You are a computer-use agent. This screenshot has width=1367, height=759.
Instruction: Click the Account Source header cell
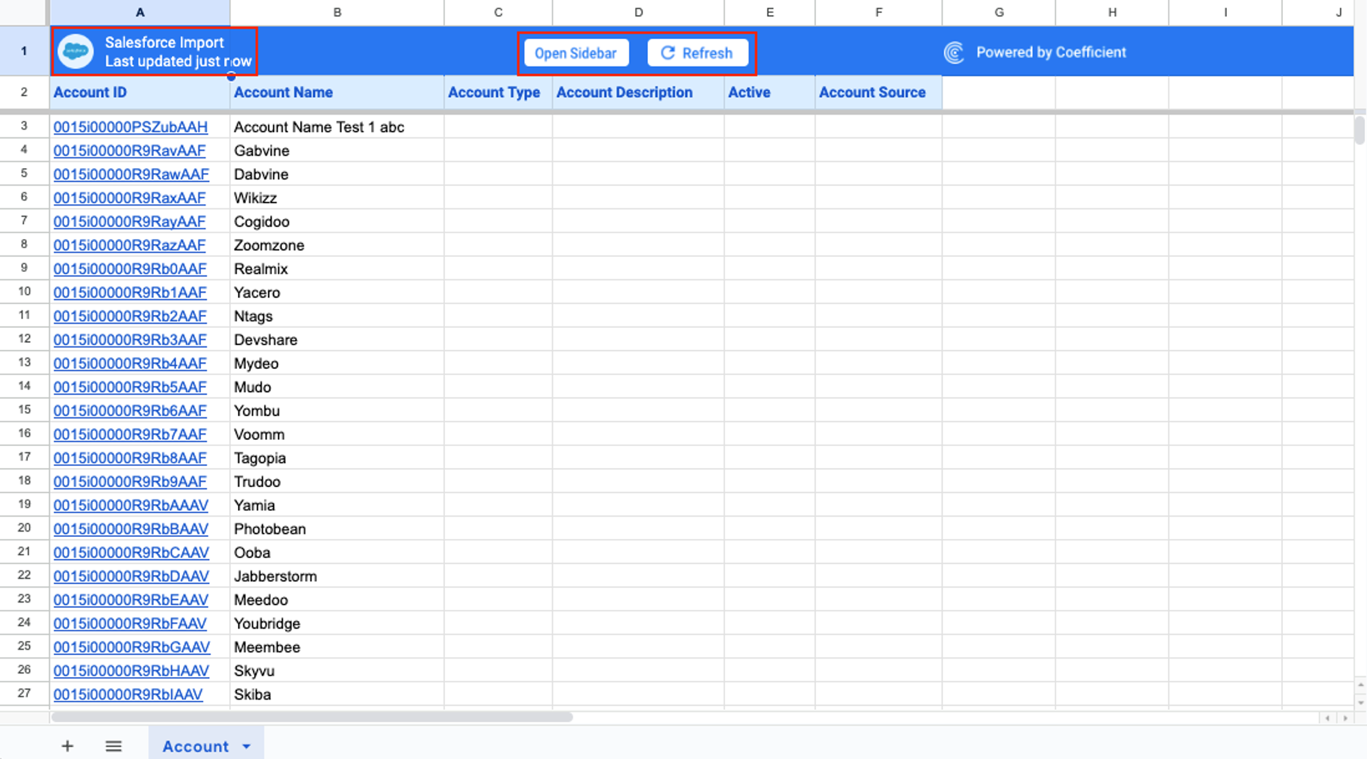[878, 92]
